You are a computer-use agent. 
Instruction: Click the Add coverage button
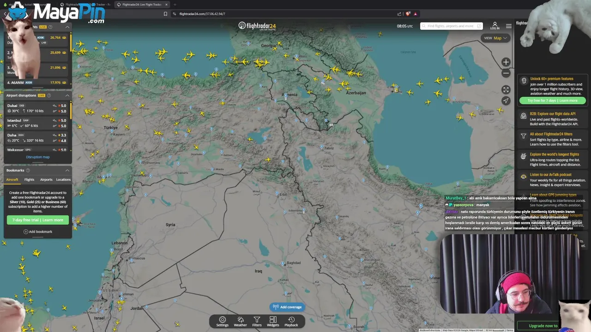pos(287,307)
